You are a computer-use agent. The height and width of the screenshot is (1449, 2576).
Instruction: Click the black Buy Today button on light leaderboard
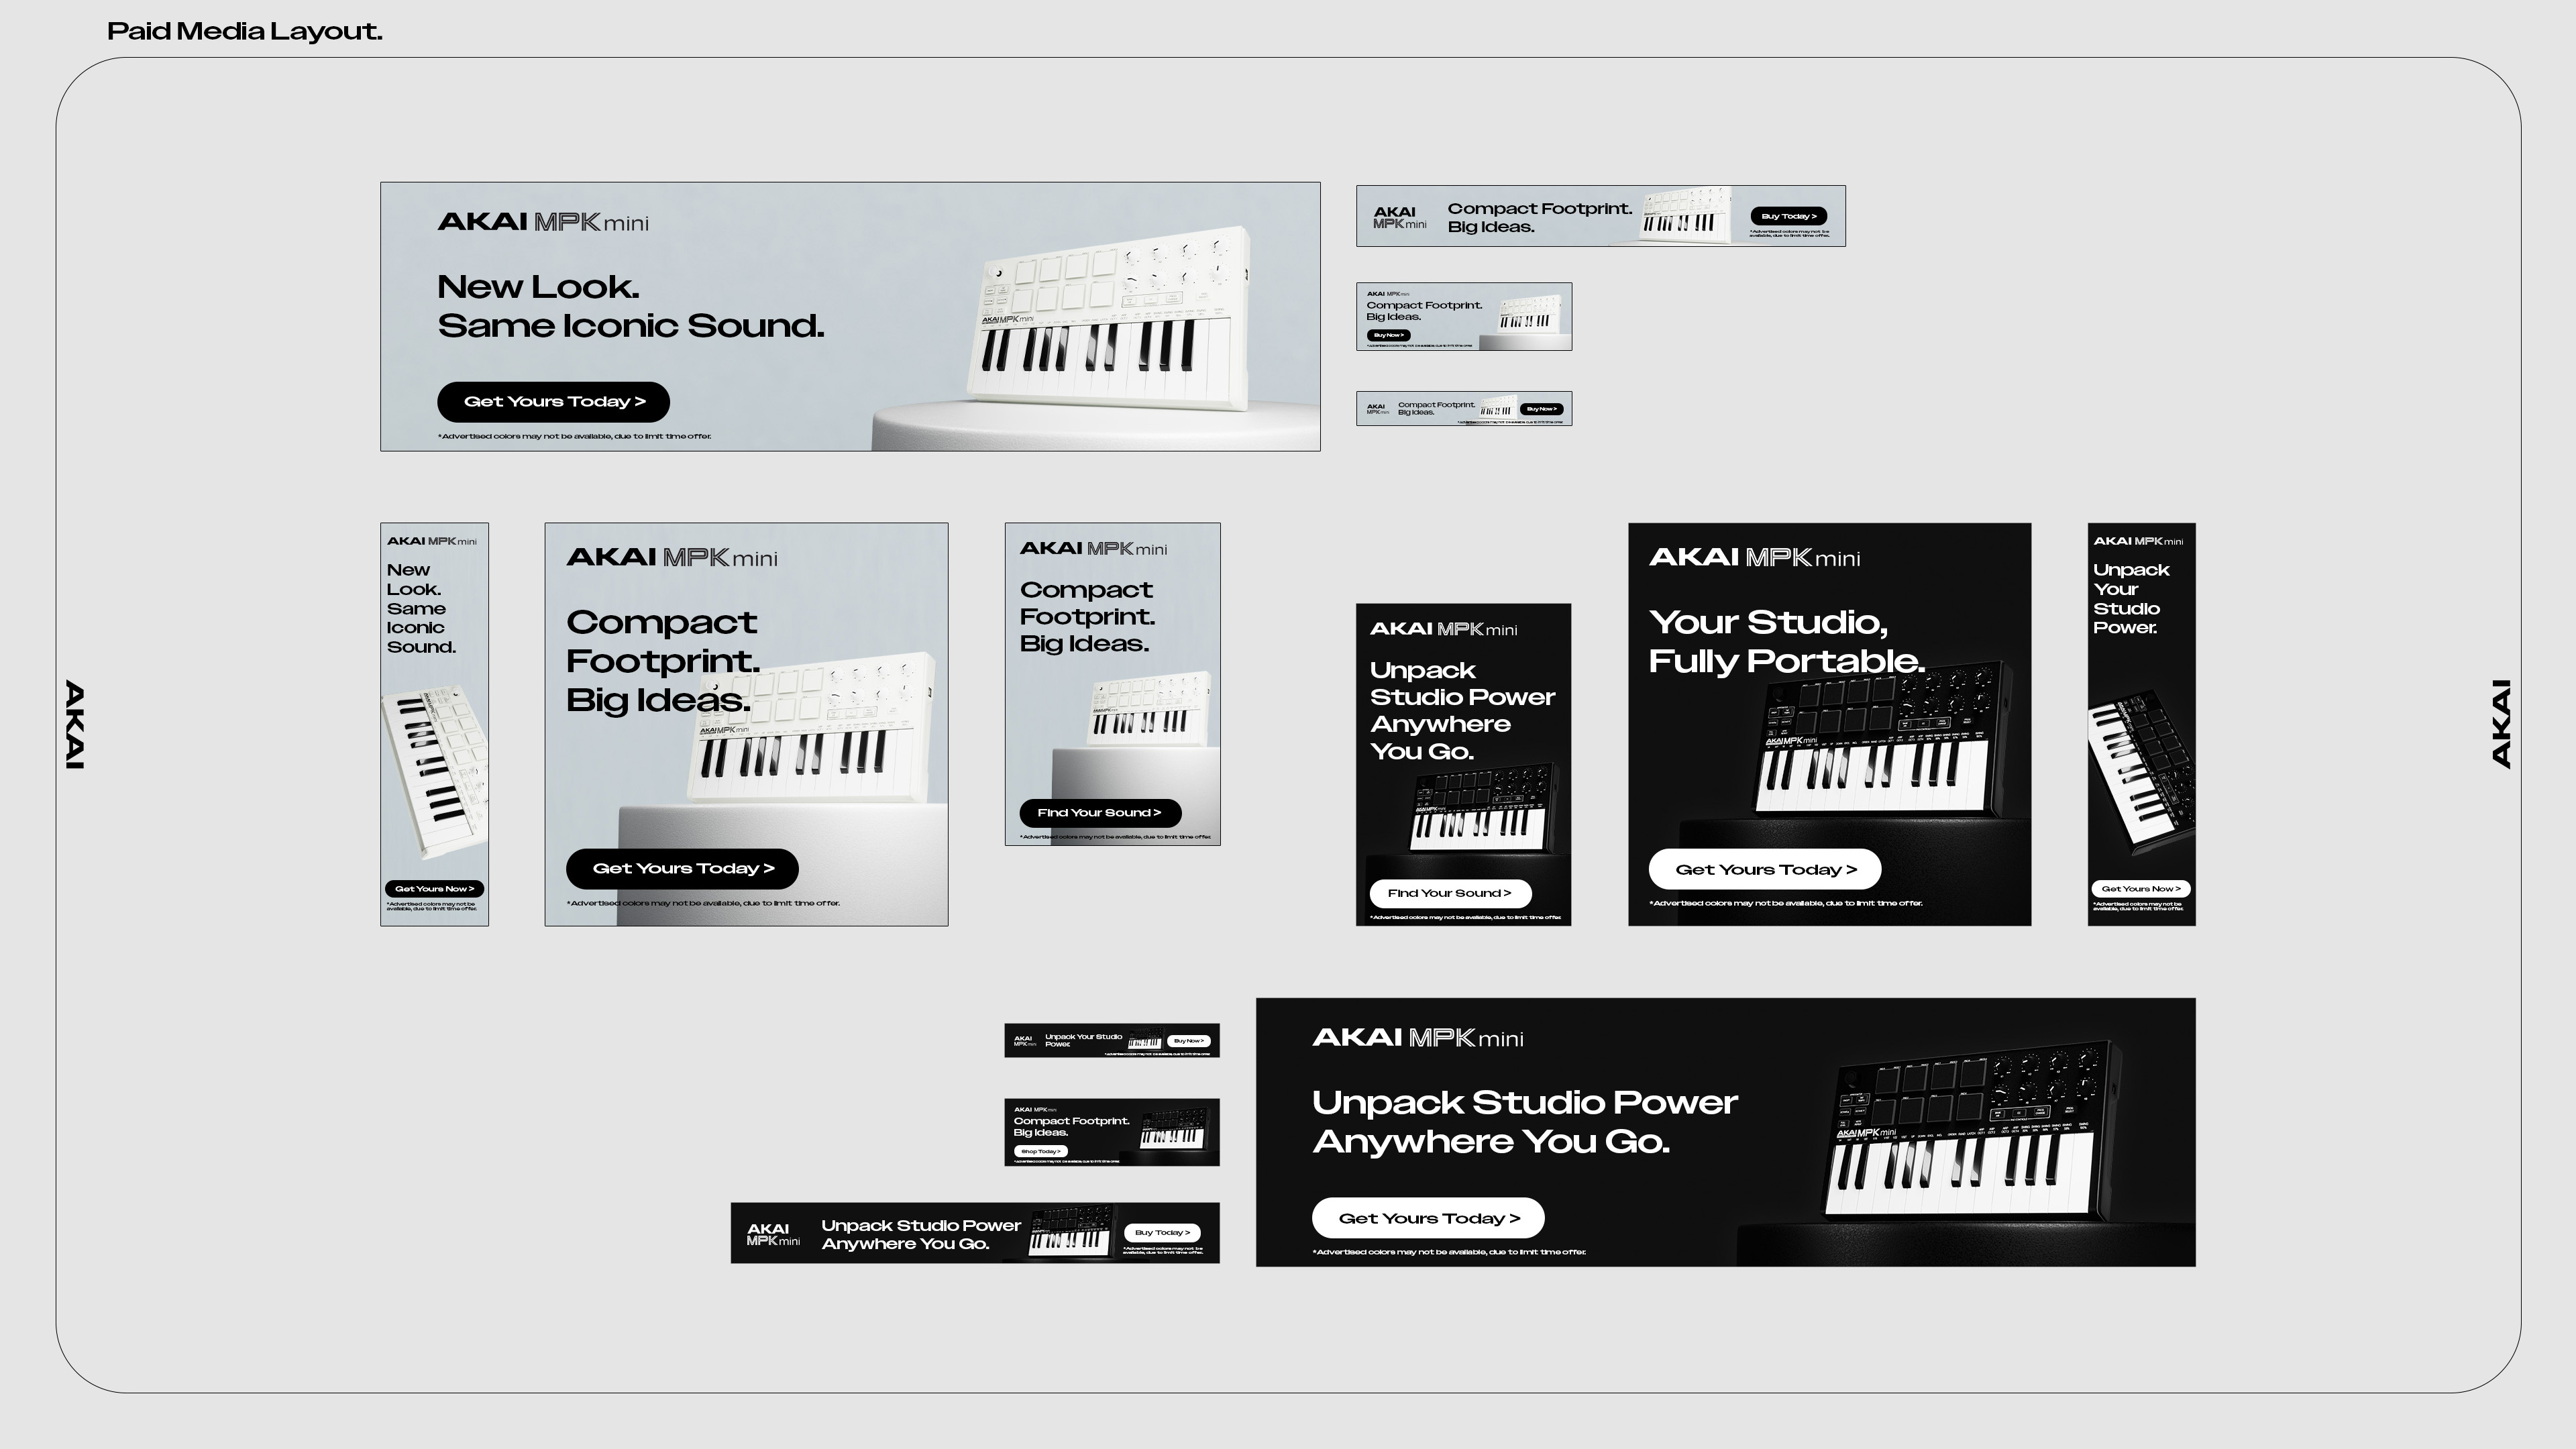pos(1788,216)
